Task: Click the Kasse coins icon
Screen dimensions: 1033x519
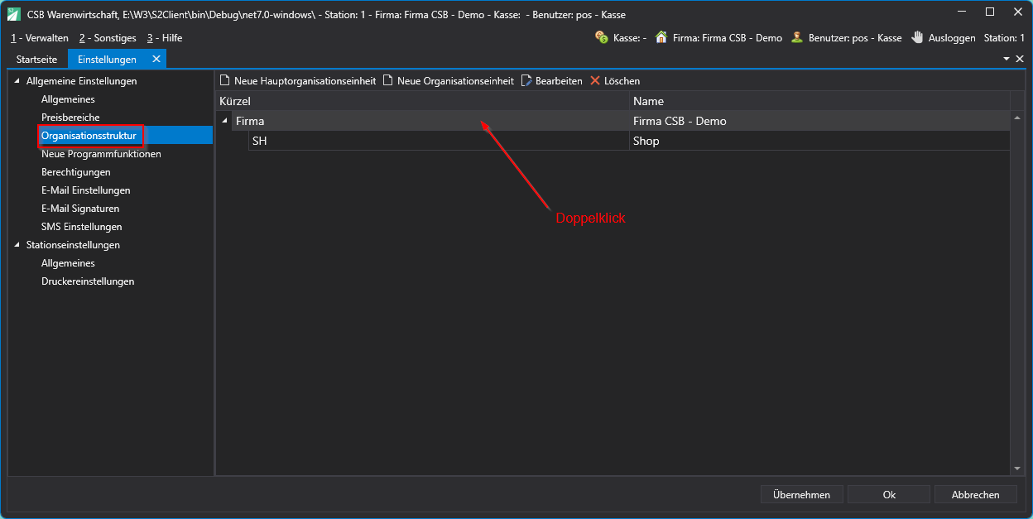Action: (602, 37)
